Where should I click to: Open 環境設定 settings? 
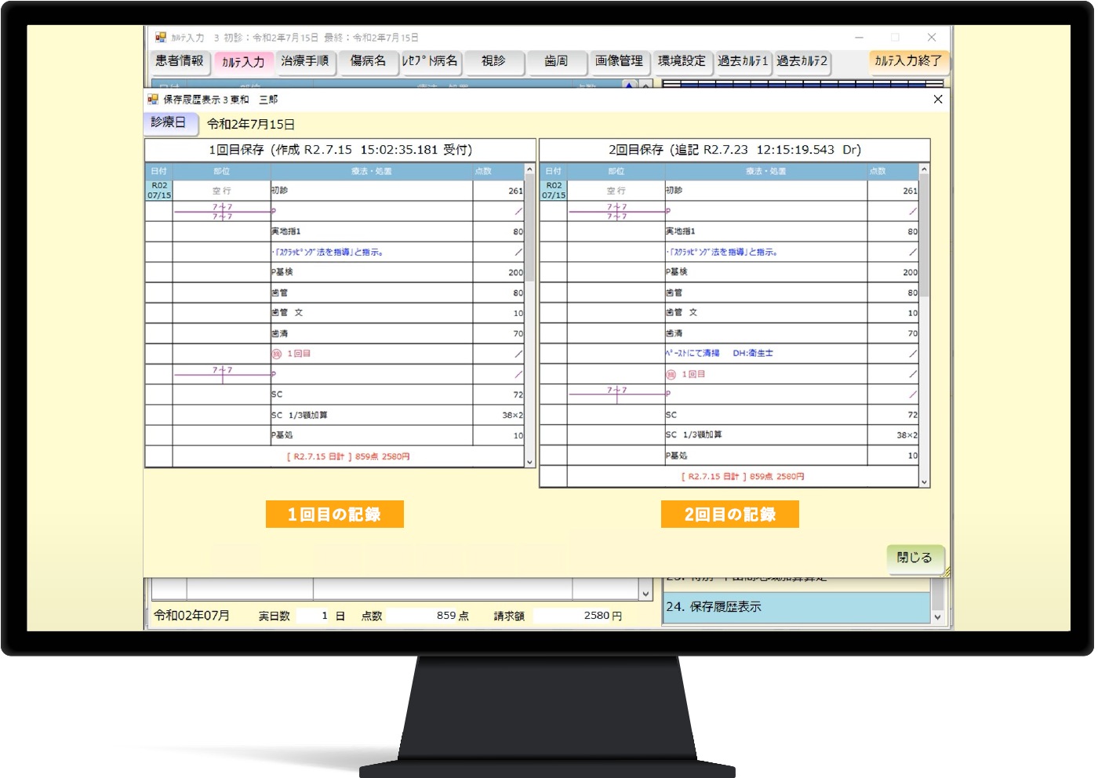click(x=682, y=61)
